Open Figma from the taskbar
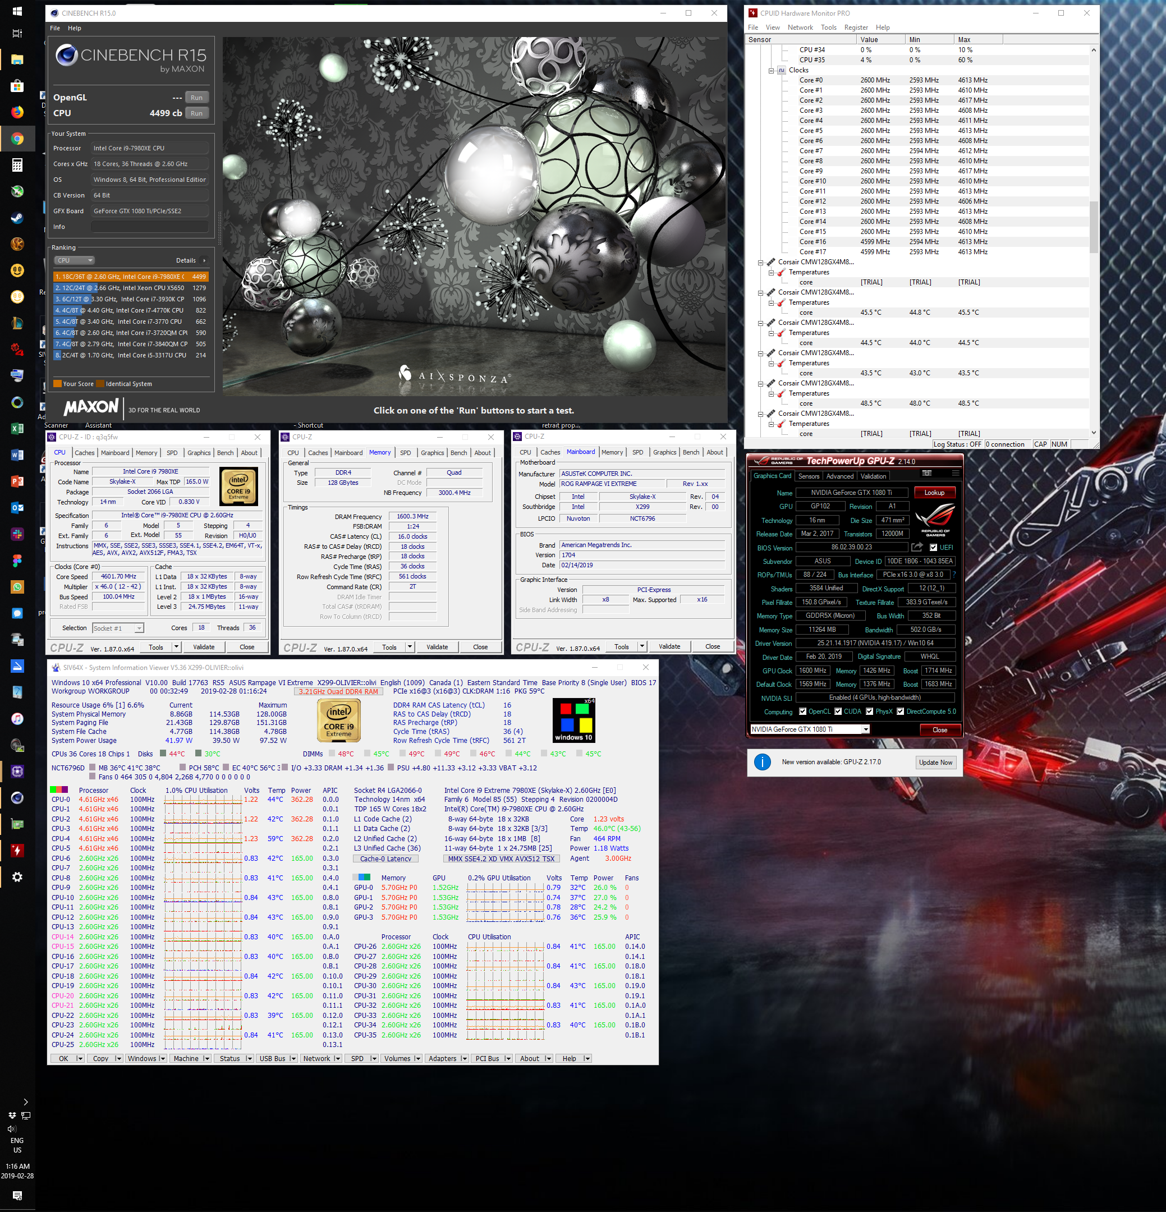 (x=17, y=560)
